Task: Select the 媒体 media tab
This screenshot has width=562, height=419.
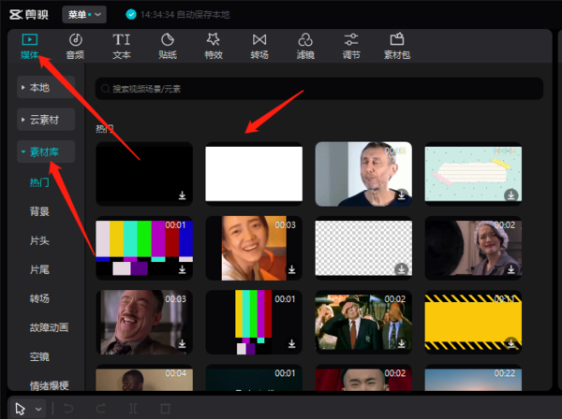Action: 30,45
